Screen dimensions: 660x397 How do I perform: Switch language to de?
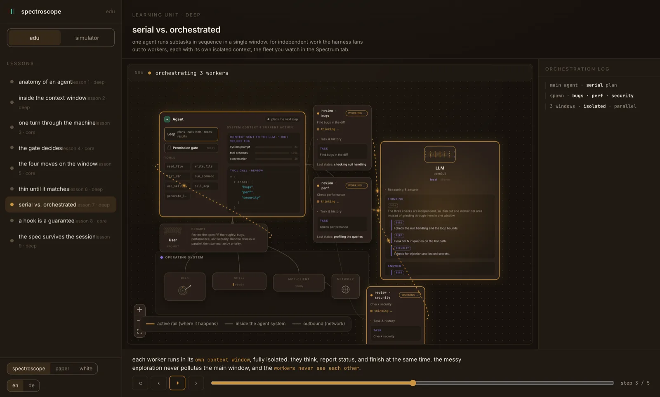click(x=31, y=385)
